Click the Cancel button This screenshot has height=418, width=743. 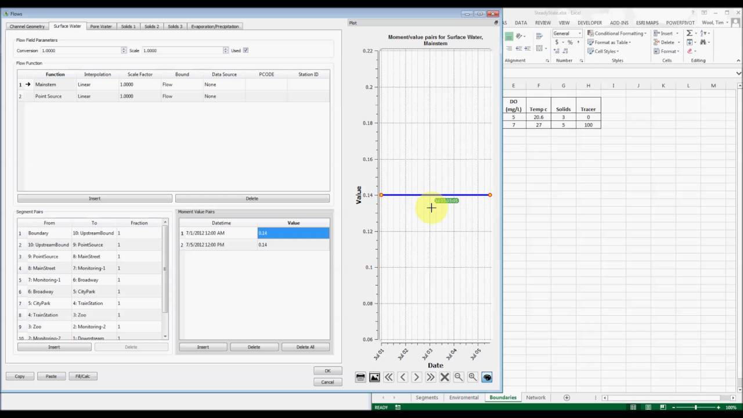tap(327, 382)
